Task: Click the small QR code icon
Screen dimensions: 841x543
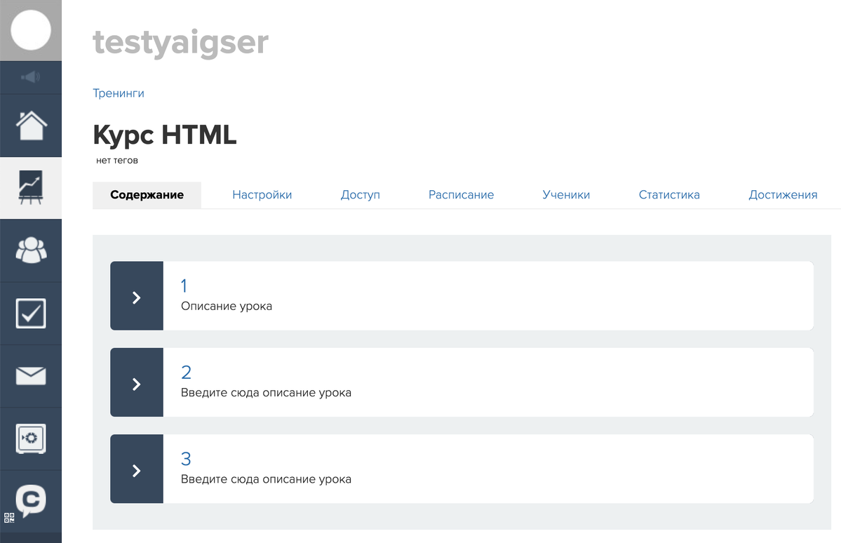Action: [9, 518]
